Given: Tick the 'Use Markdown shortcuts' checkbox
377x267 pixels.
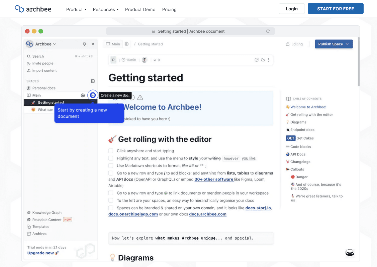Looking at the screenshot, I should (111, 166).
